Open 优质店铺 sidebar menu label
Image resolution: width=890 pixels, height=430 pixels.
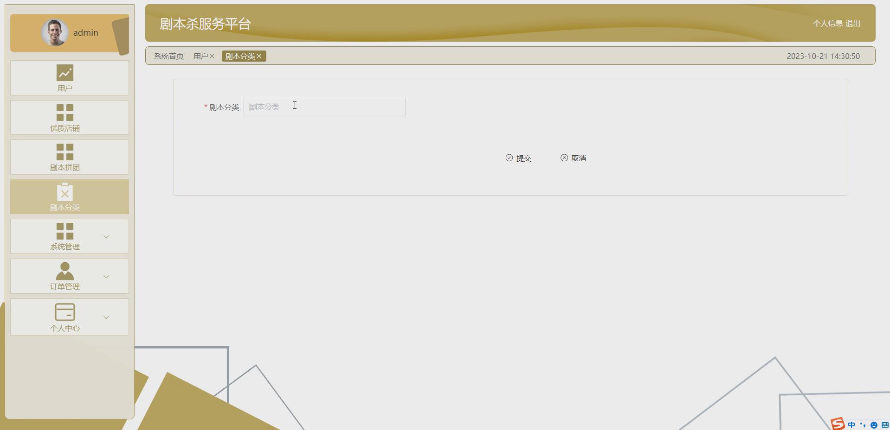click(x=65, y=128)
